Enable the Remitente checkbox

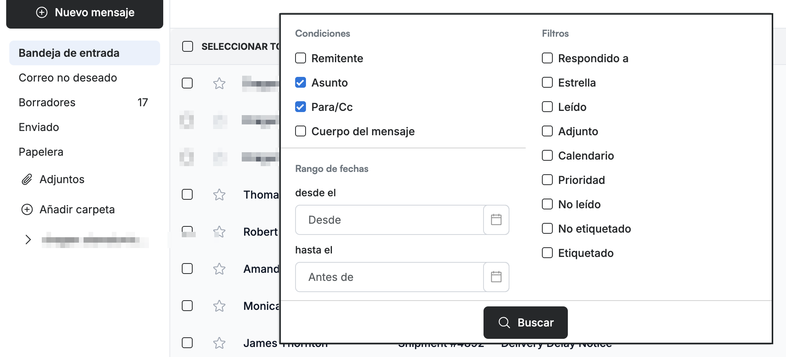301,58
